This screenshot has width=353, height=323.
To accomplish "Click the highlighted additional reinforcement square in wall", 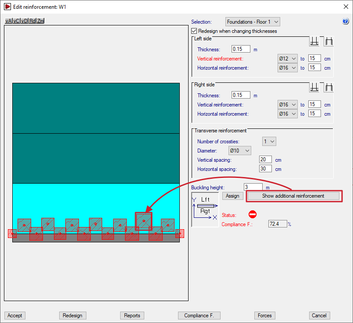I will tap(144, 221).
